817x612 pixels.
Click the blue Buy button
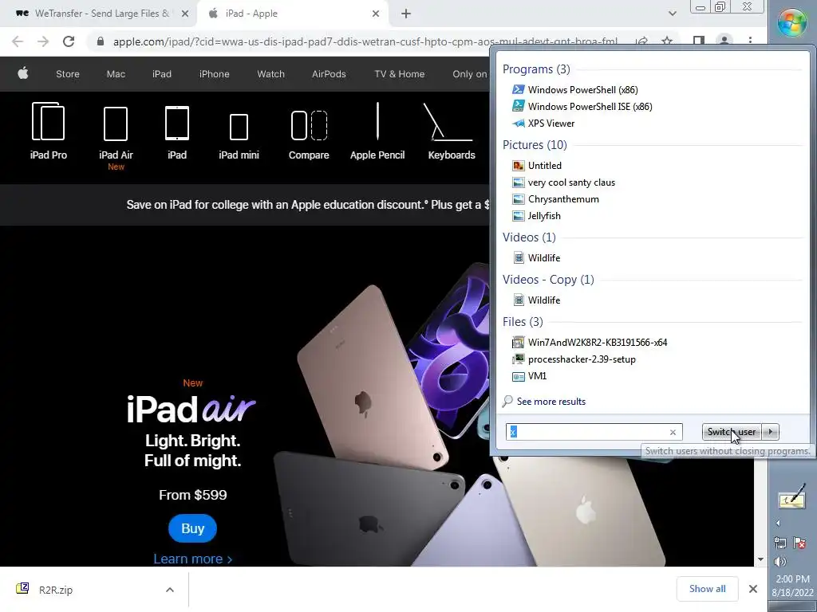click(x=193, y=528)
